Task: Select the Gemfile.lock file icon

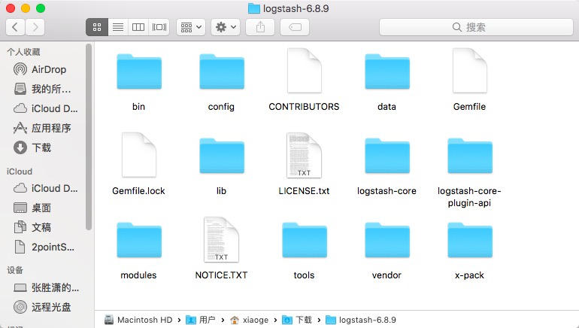Action: coord(139,155)
